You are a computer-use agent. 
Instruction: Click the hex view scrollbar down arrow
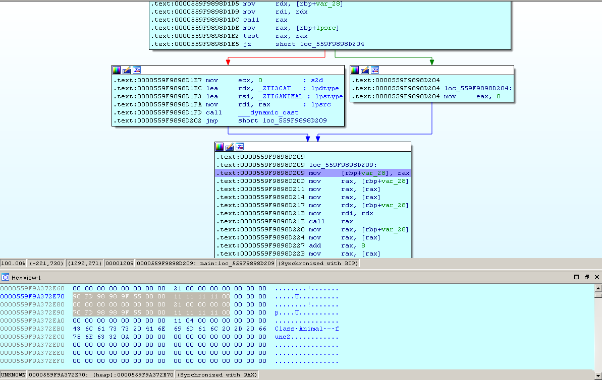(x=598, y=376)
